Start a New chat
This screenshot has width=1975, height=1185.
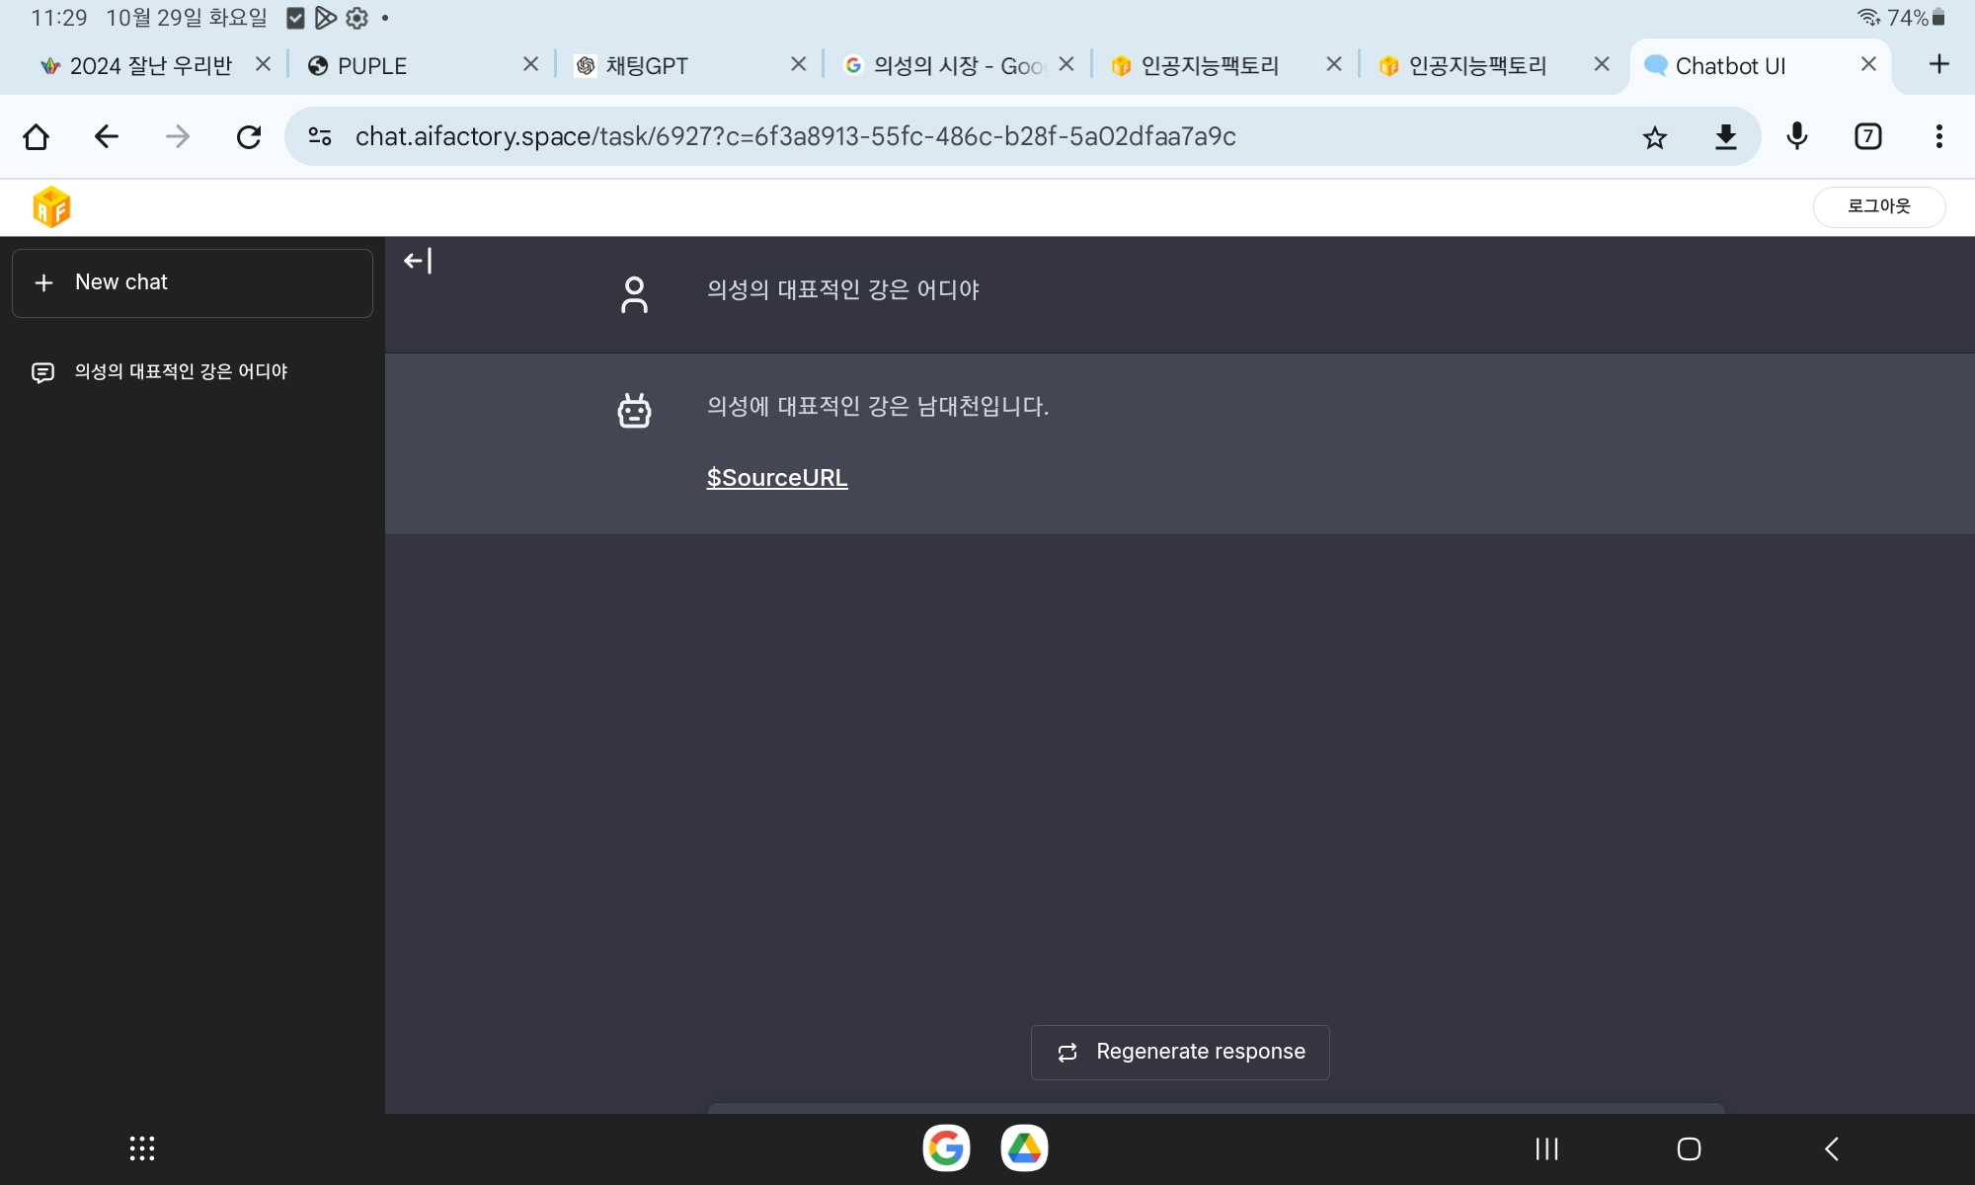click(x=193, y=283)
